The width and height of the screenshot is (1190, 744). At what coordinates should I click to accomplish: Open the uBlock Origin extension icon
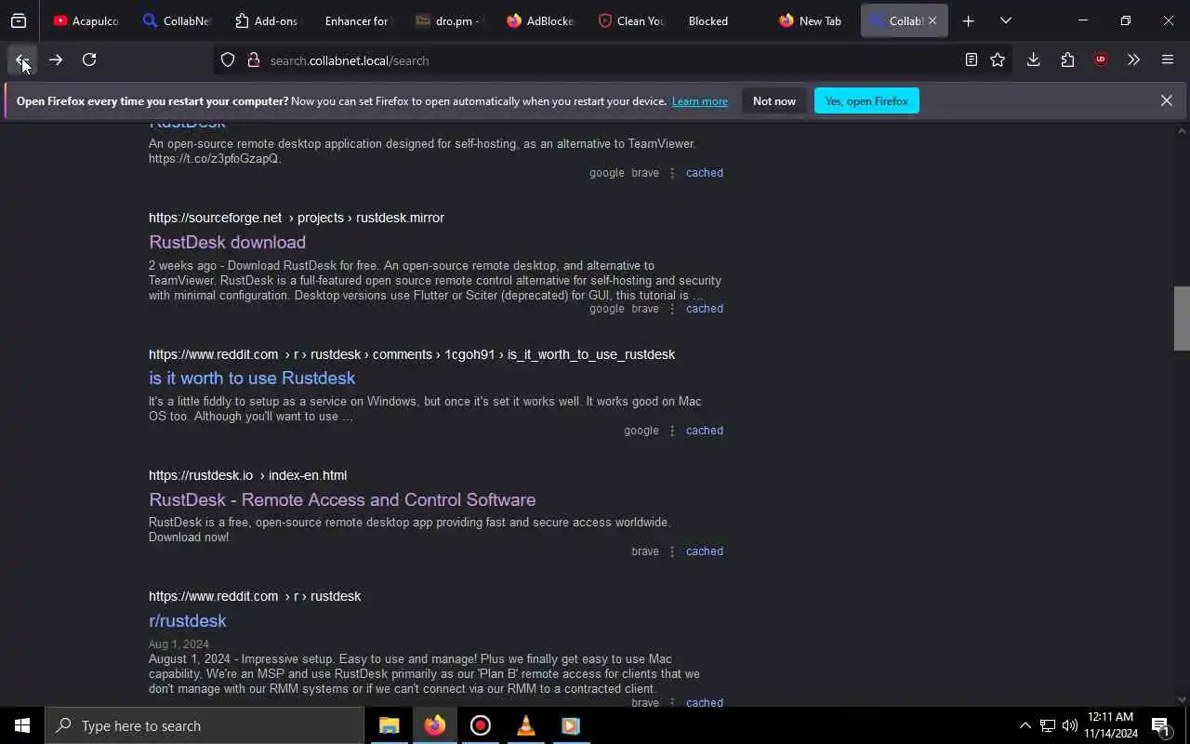pyautogui.click(x=1101, y=60)
